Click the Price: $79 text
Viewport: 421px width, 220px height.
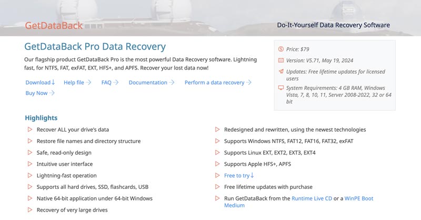point(297,49)
